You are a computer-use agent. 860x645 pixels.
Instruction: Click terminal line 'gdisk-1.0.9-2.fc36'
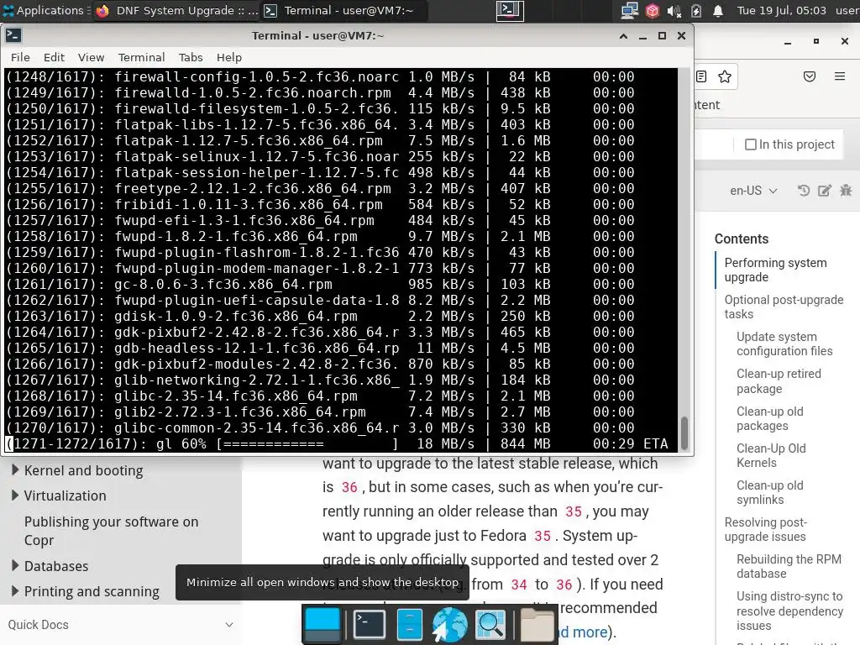pos(320,316)
